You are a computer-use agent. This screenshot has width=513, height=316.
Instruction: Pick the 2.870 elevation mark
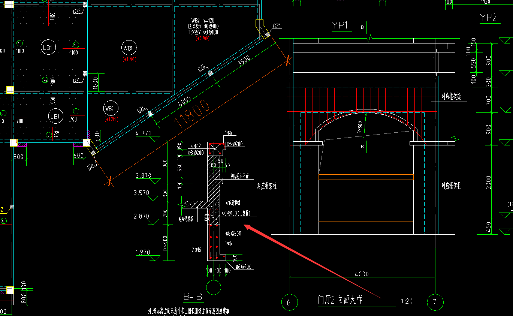(141, 216)
